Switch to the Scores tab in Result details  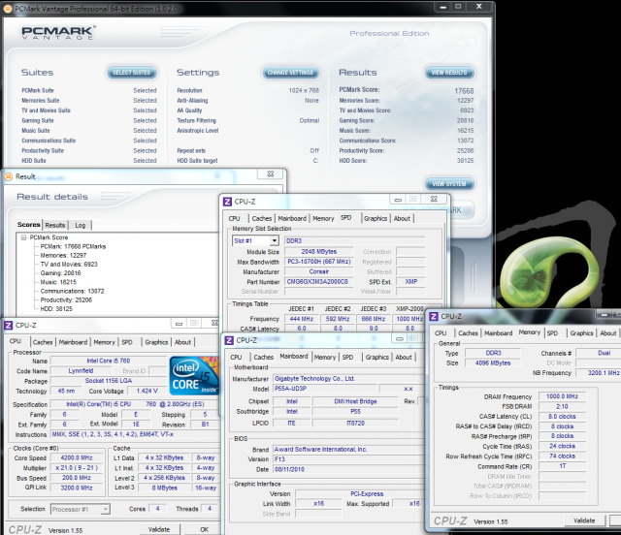pos(28,224)
